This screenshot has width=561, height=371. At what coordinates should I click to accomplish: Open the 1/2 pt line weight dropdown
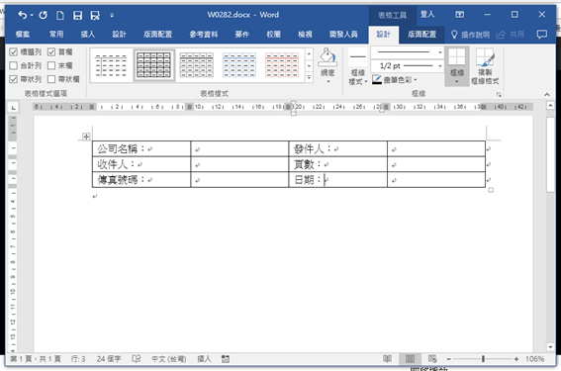(408, 66)
